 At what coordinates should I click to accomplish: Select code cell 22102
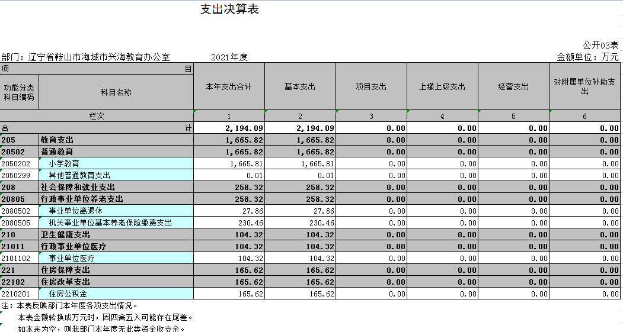(x=19, y=282)
